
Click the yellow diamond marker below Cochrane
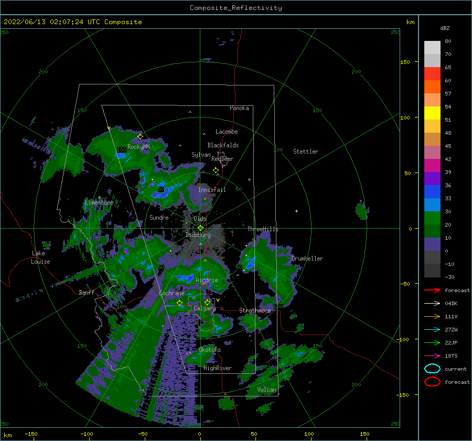(x=180, y=303)
